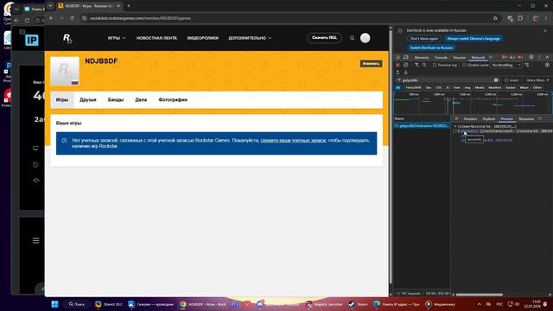The width and height of the screenshot is (553, 311).
Task: Go back in the Chrome browser
Action: [x=52, y=18]
